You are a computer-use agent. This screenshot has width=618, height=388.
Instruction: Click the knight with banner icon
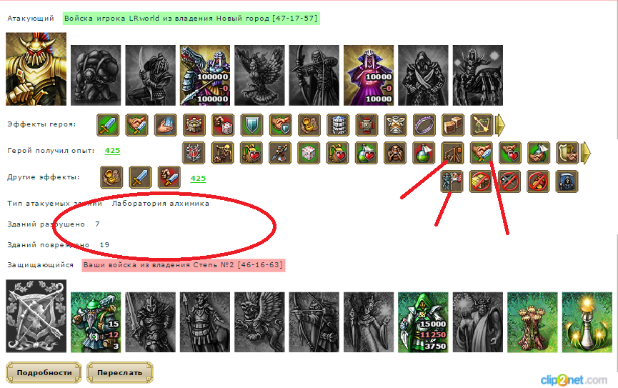coord(452,181)
